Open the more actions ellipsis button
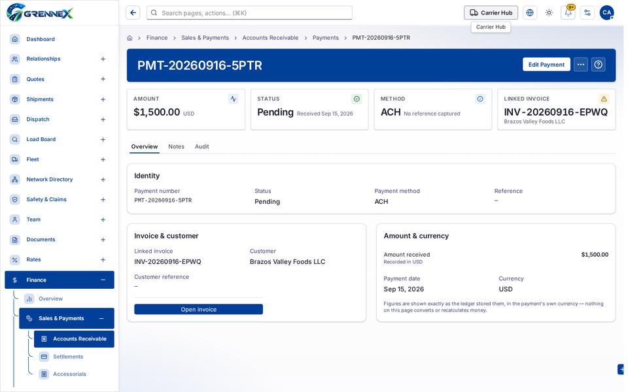The height and width of the screenshot is (392, 628). pyautogui.click(x=581, y=65)
